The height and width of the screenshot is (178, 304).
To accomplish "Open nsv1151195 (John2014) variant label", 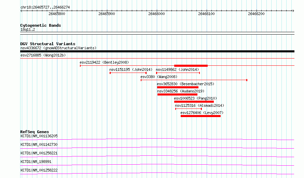I will pyautogui.click(x=131, y=69).
